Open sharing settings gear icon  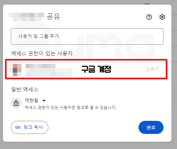click(162, 17)
